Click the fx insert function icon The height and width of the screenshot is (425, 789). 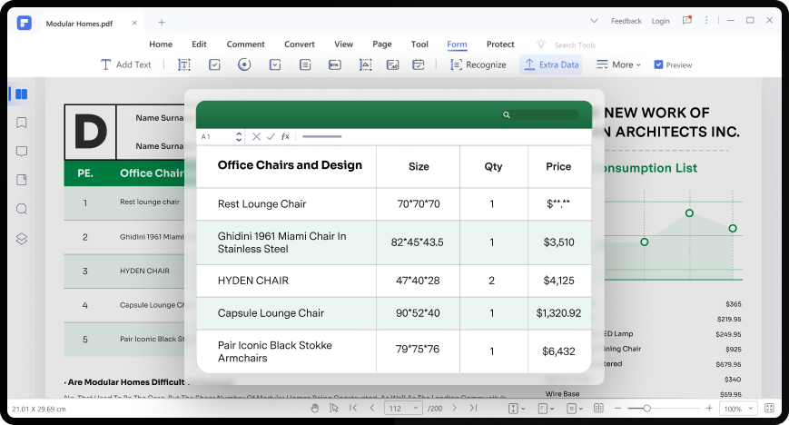[x=285, y=136]
